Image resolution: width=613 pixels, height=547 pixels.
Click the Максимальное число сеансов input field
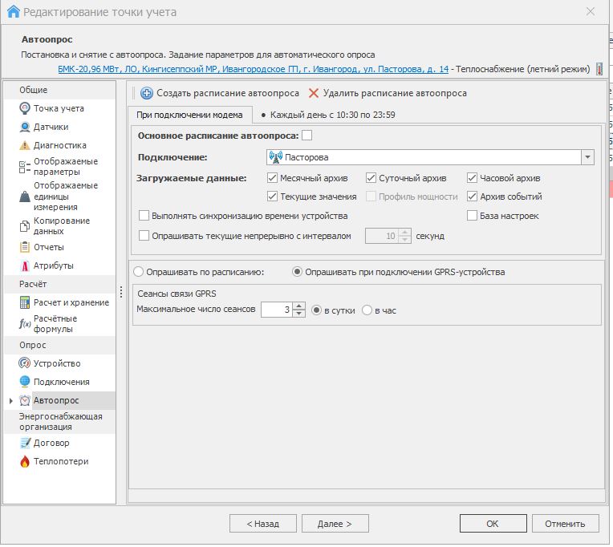coord(276,310)
